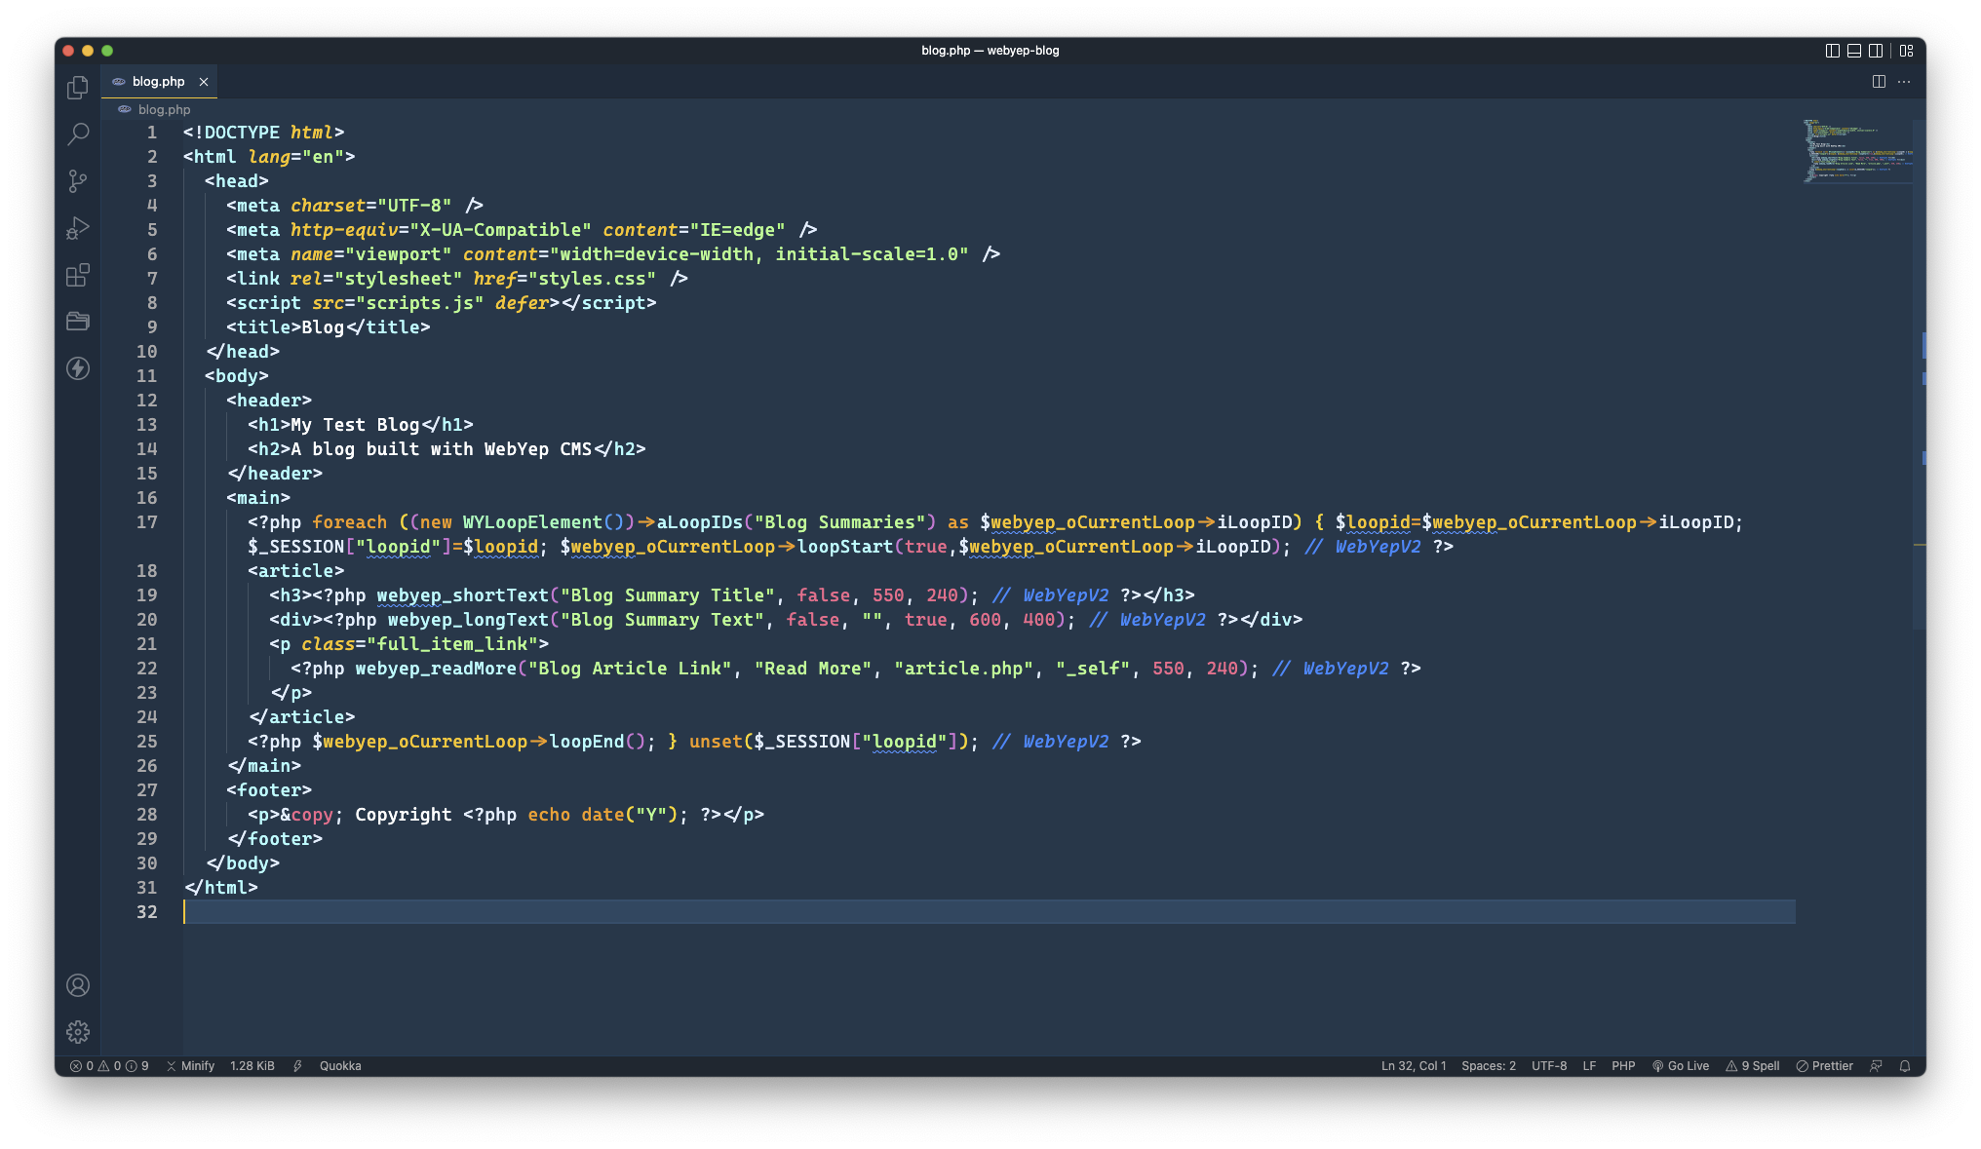Click the WYLoopElement class name
The height and width of the screenshot is (1149, 1981).
532,522
